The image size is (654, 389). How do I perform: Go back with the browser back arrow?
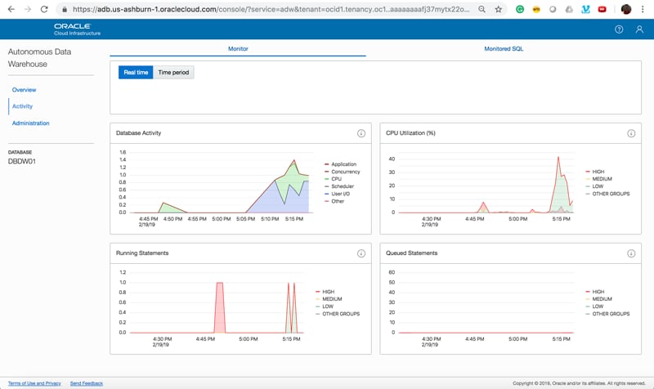(x=11, y=9)
